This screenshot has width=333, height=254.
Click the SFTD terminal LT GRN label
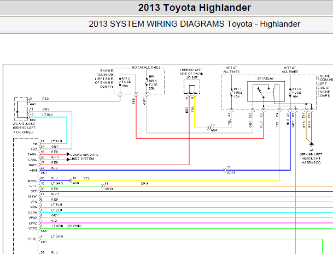click(x=57, y=237)
